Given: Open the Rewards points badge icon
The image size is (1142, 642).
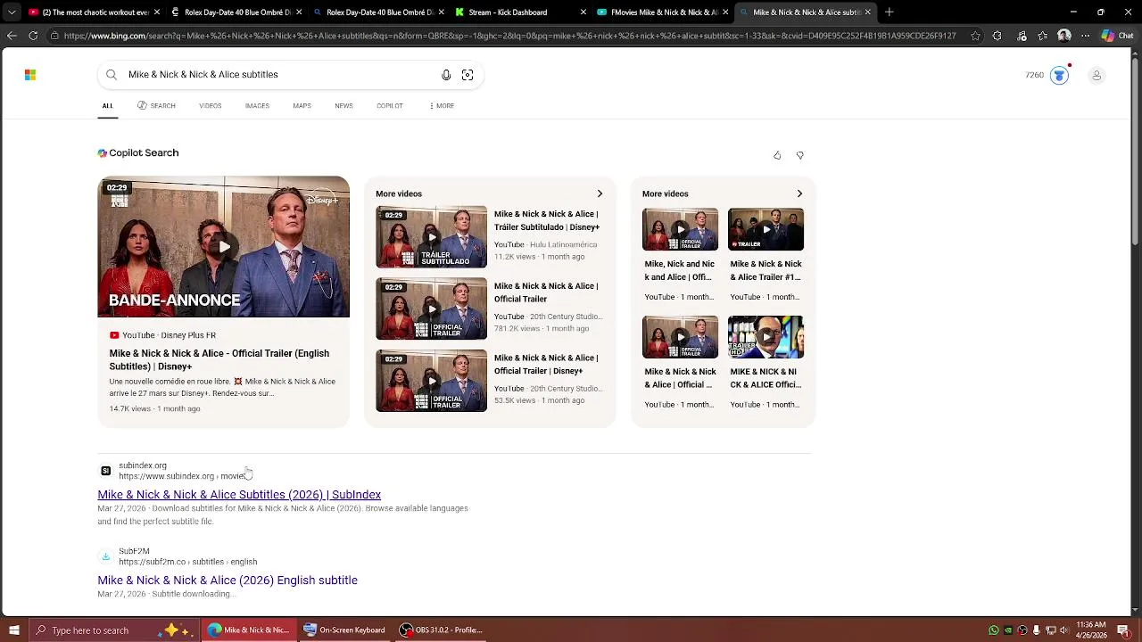Looking at the screenshot, I should coord(1059,75).
